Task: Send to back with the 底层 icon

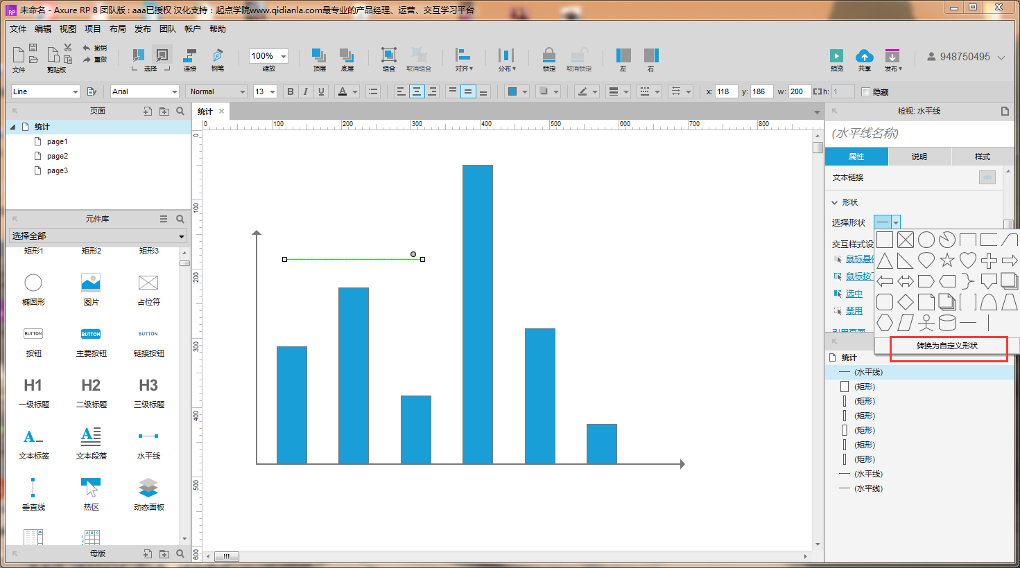Action: tap(347, 55)
